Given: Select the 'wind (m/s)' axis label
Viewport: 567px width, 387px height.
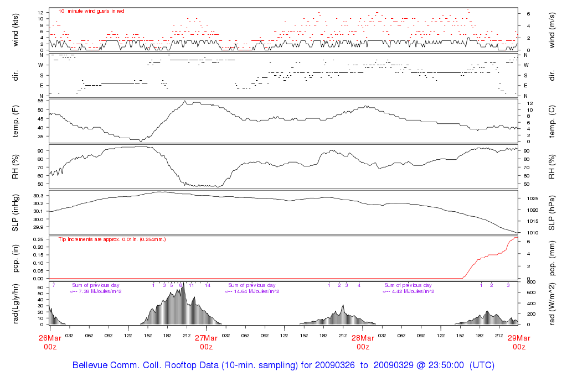Looking at the screenshot, I should tap(551, 30).
